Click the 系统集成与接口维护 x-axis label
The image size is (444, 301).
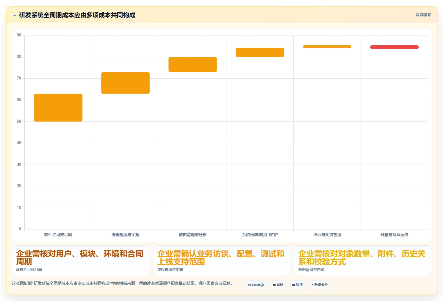260,235
